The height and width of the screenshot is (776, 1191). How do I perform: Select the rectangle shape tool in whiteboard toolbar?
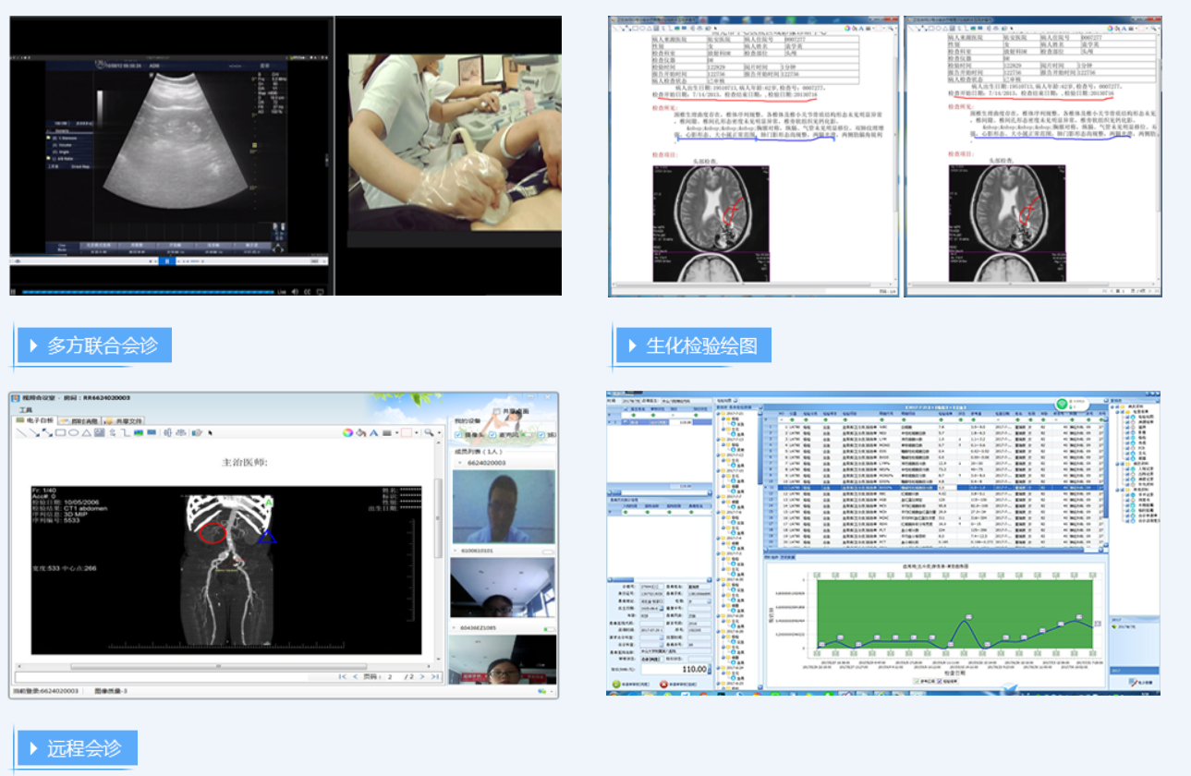pos(60,432)
